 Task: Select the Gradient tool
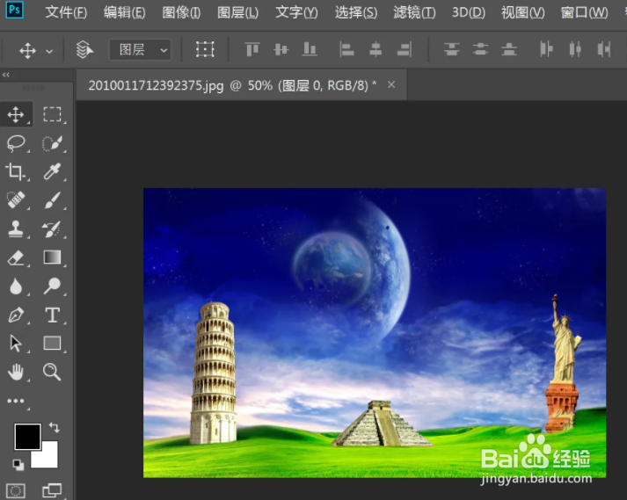52,257
